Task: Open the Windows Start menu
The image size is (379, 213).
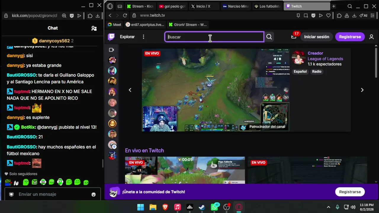Action: pos(141,207)
